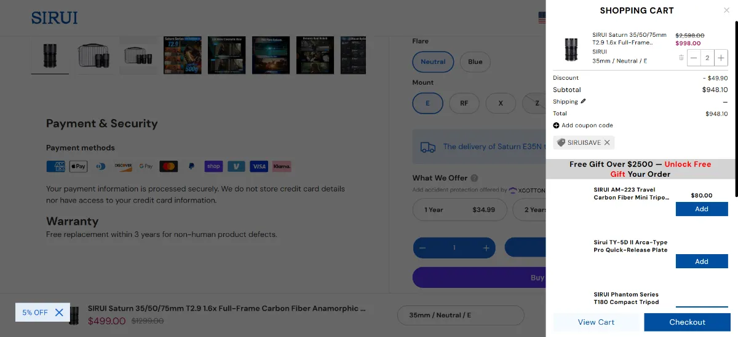738x337 pixels.
Task: Open the T2.9 500g feature thumbnail
Action: point(183,55)
